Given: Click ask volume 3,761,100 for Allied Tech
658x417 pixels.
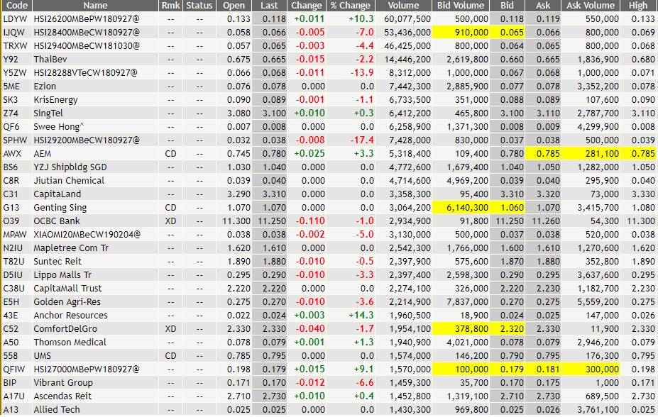Looking at the screenshot, I should [x=598, y=409].
